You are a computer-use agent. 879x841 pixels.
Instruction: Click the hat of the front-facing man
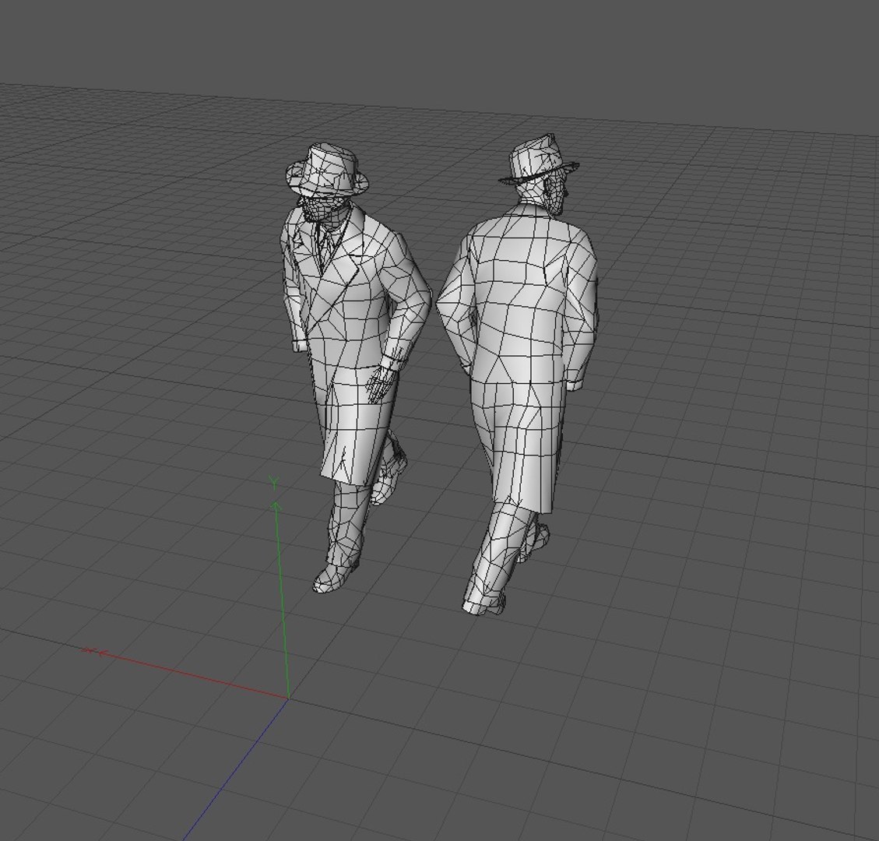pyautogui.click(x=327, y=171)
